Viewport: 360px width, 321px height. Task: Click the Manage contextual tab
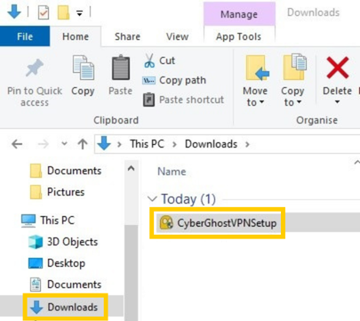[x=239, y=14]
